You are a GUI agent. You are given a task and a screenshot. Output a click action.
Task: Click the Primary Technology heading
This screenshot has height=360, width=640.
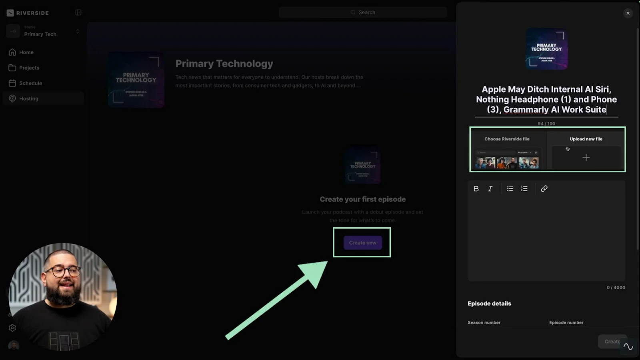point(224,63)
